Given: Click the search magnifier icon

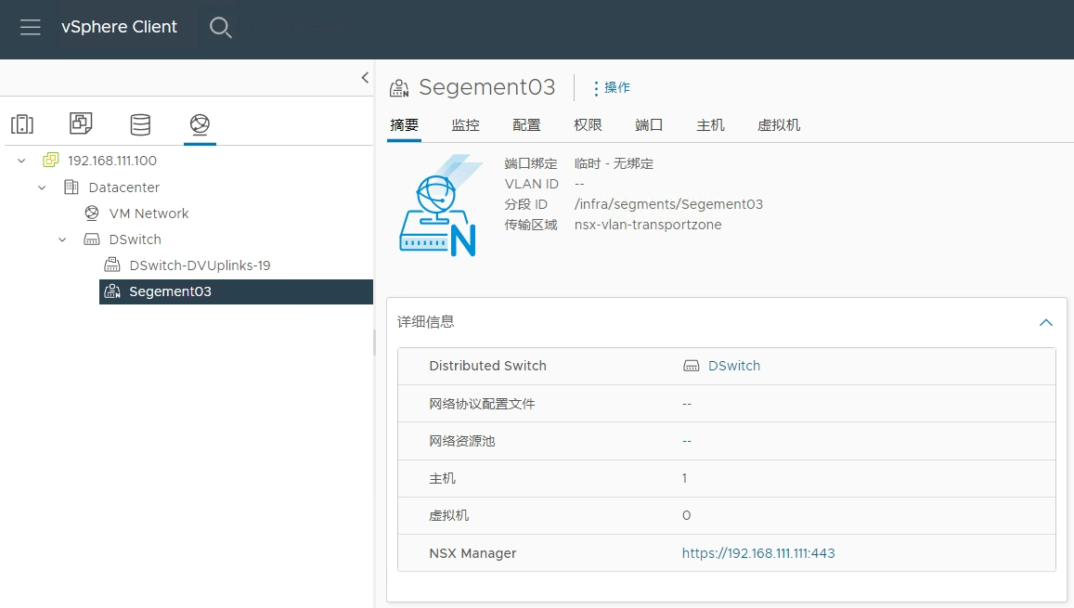Looking at the screenshot, I should (220, 27).
